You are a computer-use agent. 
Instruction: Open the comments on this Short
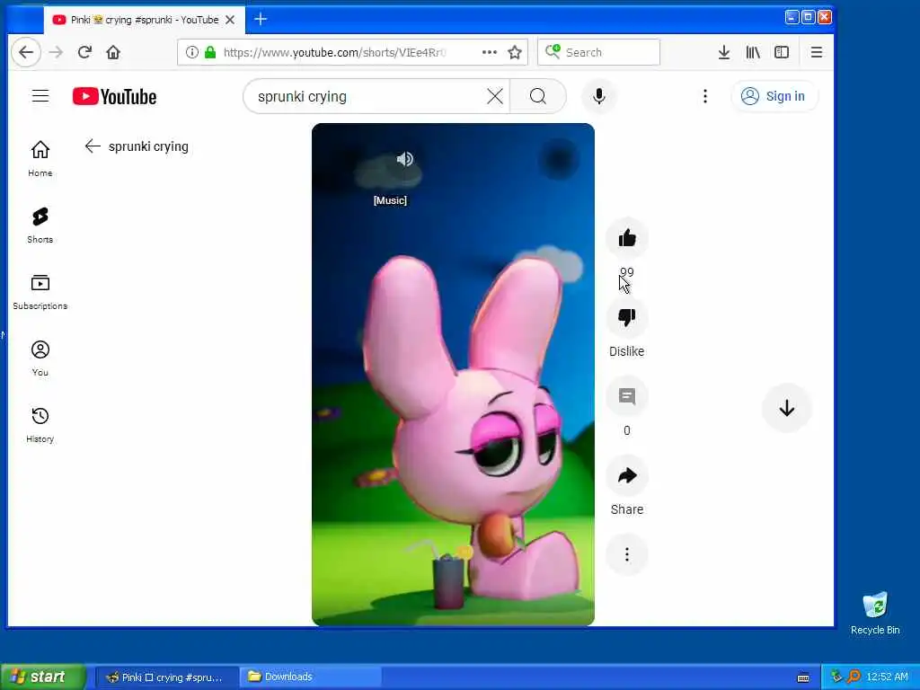pyautogui.click(x=626, y=396)
